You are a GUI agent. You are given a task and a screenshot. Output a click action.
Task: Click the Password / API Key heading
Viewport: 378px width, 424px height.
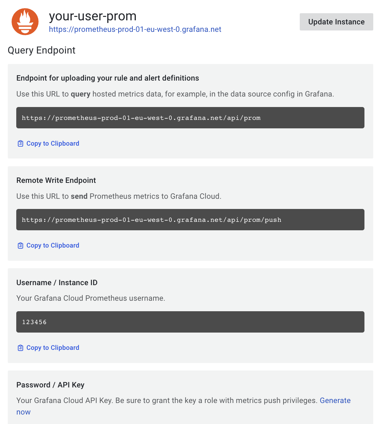click(x=50, y=385)
